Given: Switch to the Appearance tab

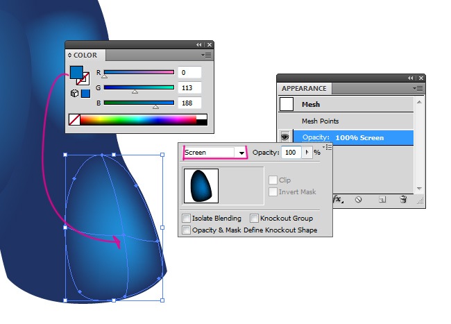Looking at the screenshot, I should 304,89.
